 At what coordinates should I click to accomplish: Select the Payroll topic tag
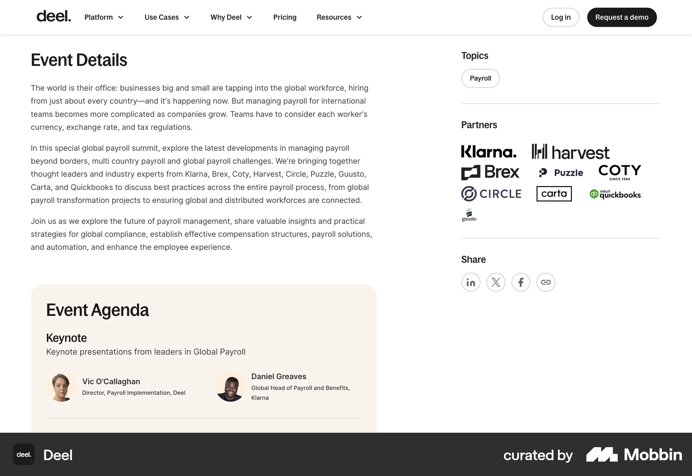coord(480,78)
